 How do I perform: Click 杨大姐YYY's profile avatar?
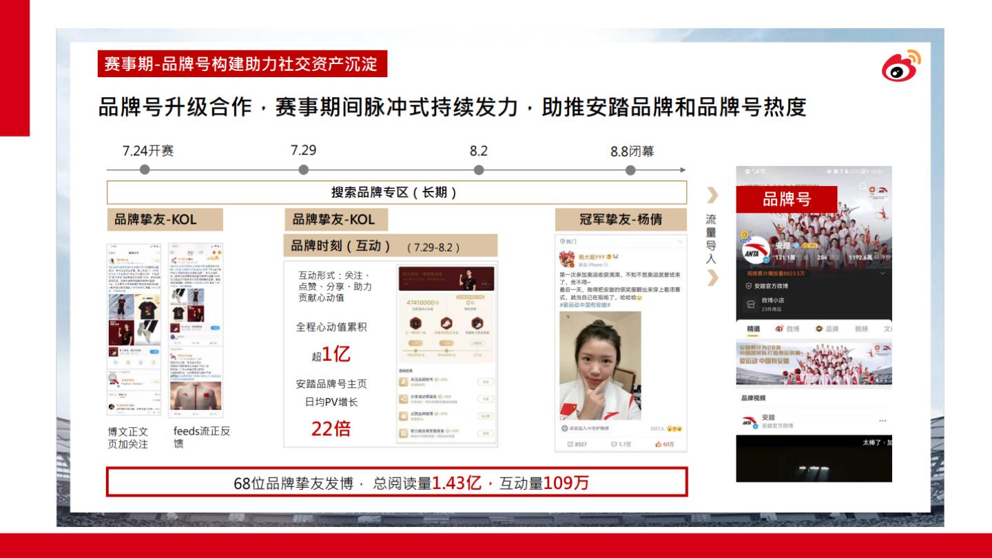tap(567, 259)
